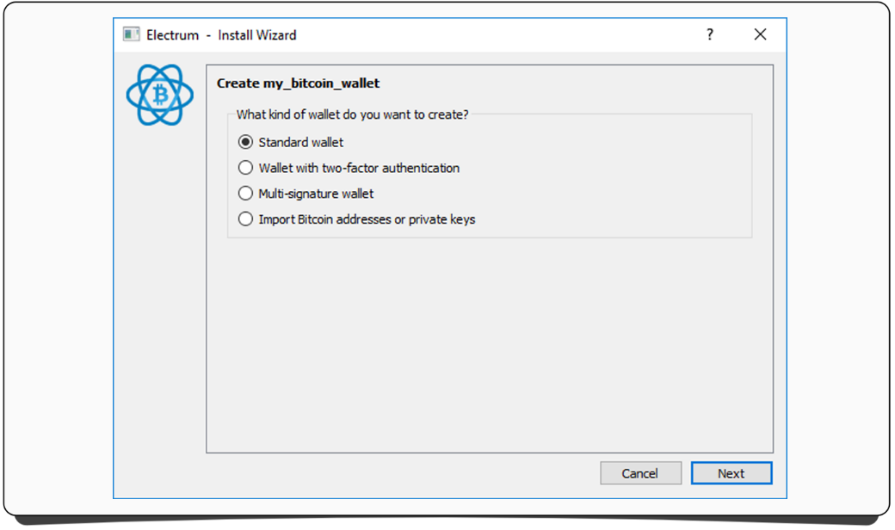This screenshot has width=895, height=530.
Task: Enable the Import Bitcoin addresses radio circle
Action: point(246,219)
